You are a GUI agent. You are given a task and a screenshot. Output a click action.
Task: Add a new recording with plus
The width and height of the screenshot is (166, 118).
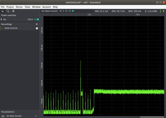37,24
